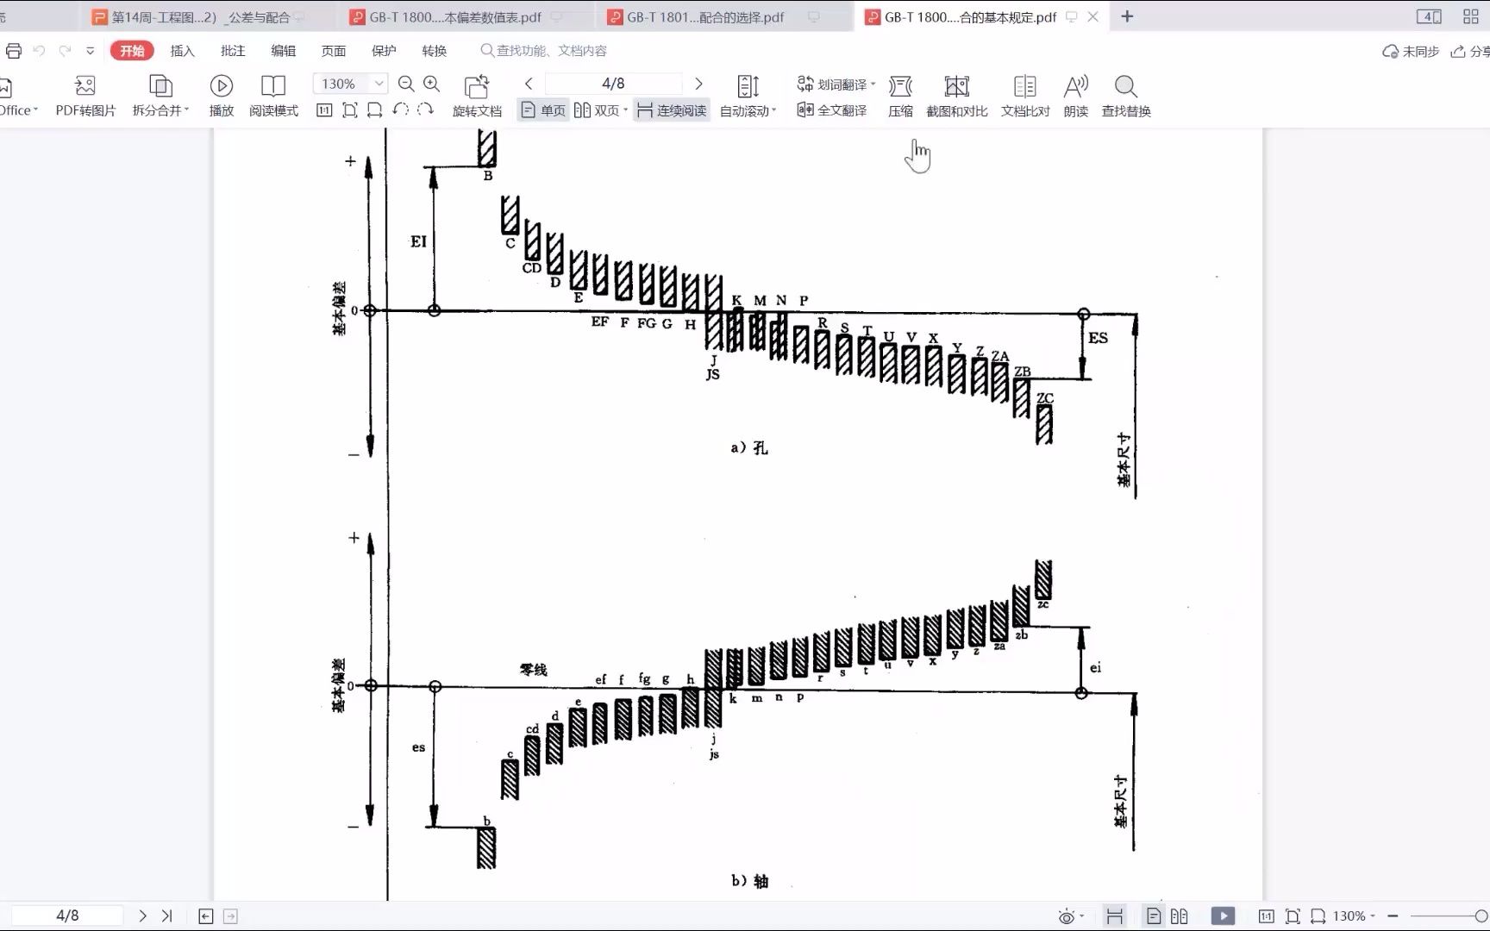Screen dimensions: 1490x931
Task: Open the eye protection mode dropdown
Action: (x=1081, y=916)
